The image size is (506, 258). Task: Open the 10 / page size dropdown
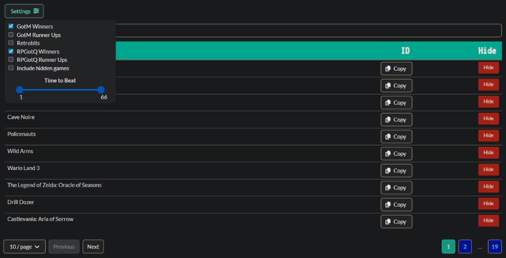[x=25, y=247]
